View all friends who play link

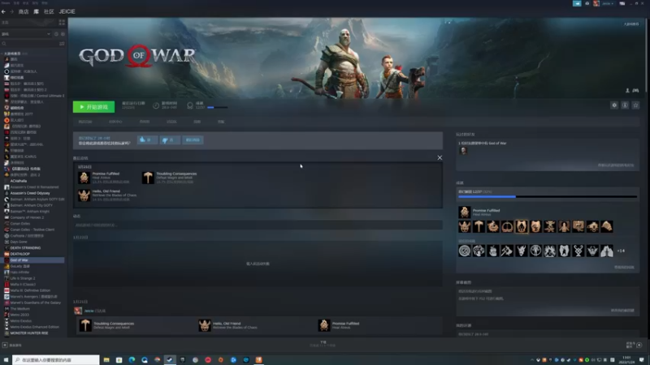click(x=616, y=165)
